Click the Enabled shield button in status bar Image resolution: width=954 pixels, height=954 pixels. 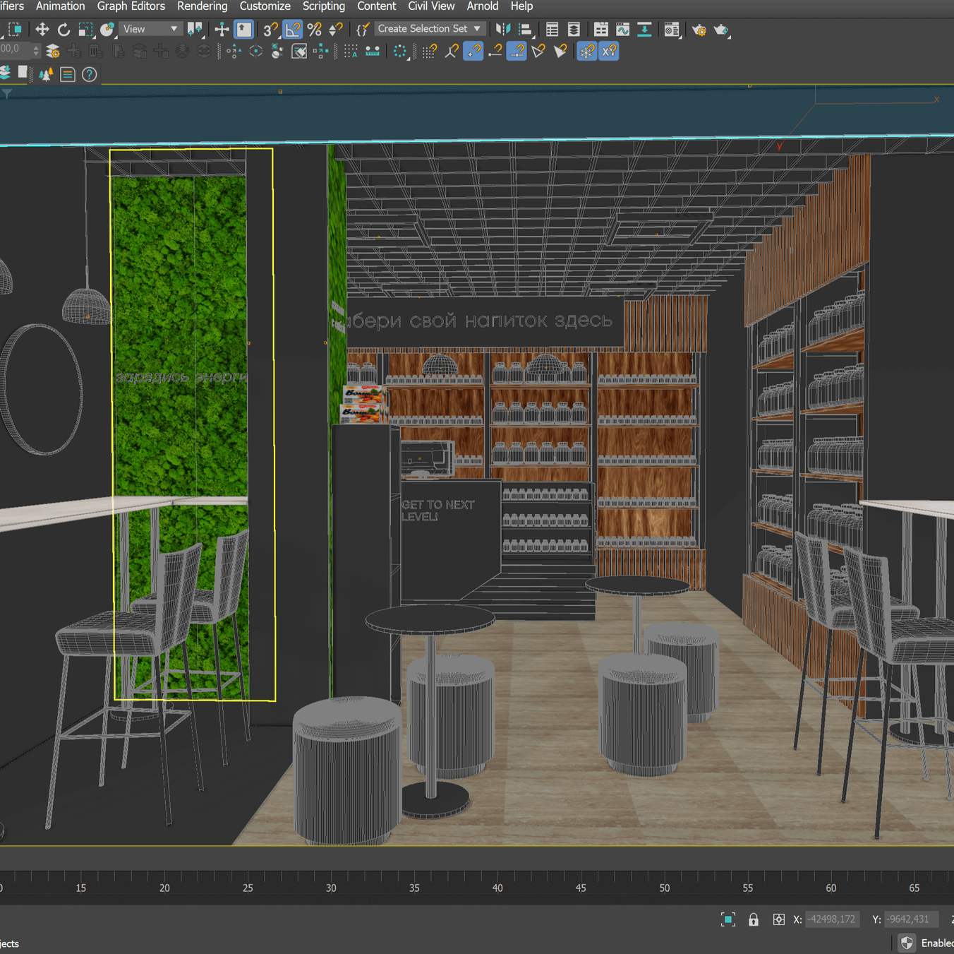click(x=907, y=943)
